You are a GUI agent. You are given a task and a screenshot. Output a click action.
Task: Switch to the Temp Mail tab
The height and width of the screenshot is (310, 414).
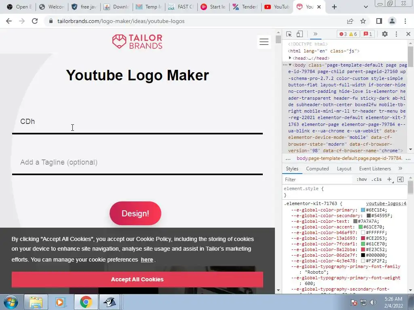coord(148,7)
